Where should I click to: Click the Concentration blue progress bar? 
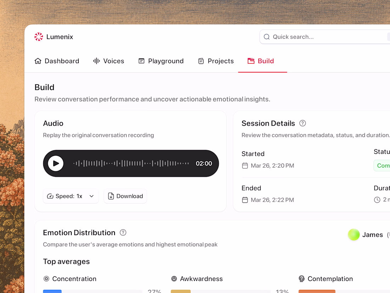(x=52, y=291)
